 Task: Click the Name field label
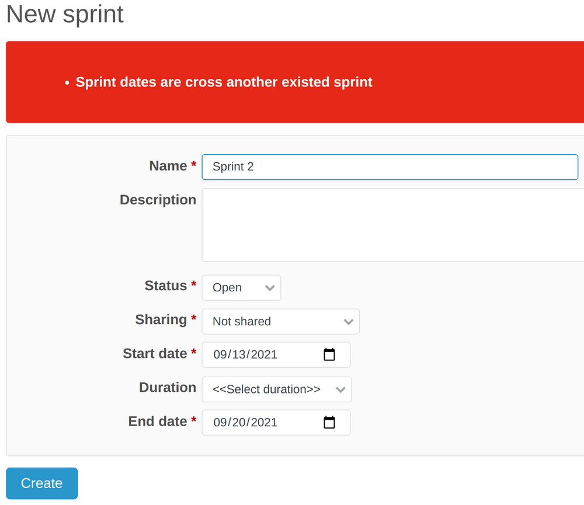click(x=164, y=166)
